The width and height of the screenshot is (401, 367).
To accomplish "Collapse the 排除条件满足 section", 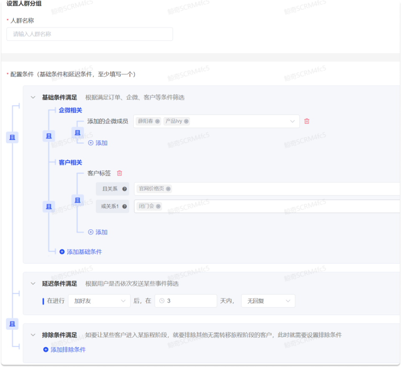I will (x=33, y=335).
